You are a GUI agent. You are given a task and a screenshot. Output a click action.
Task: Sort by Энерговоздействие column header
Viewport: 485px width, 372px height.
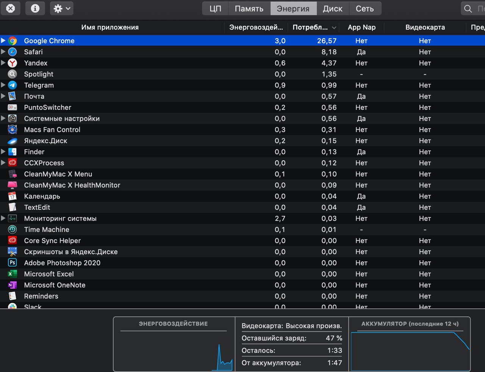[x=256, y=27]
